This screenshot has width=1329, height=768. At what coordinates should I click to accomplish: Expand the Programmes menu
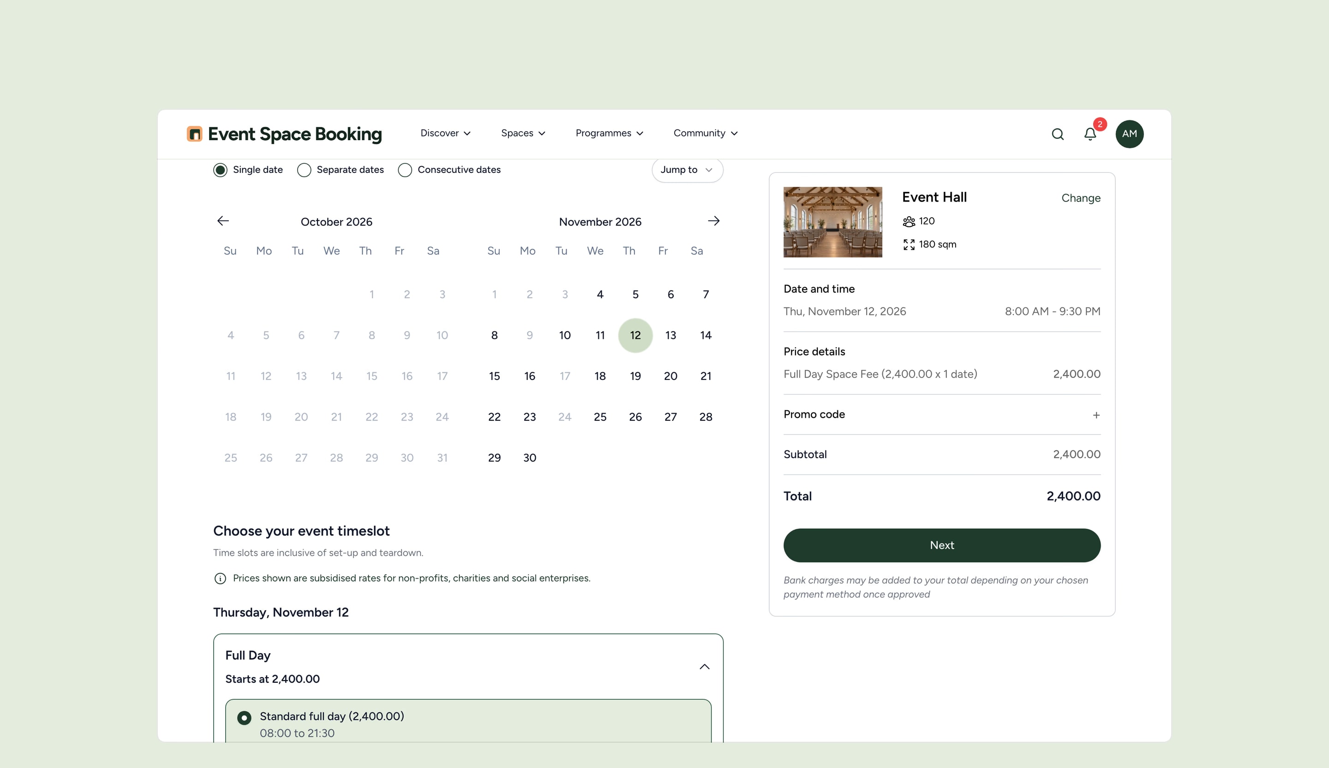(609, 133)
